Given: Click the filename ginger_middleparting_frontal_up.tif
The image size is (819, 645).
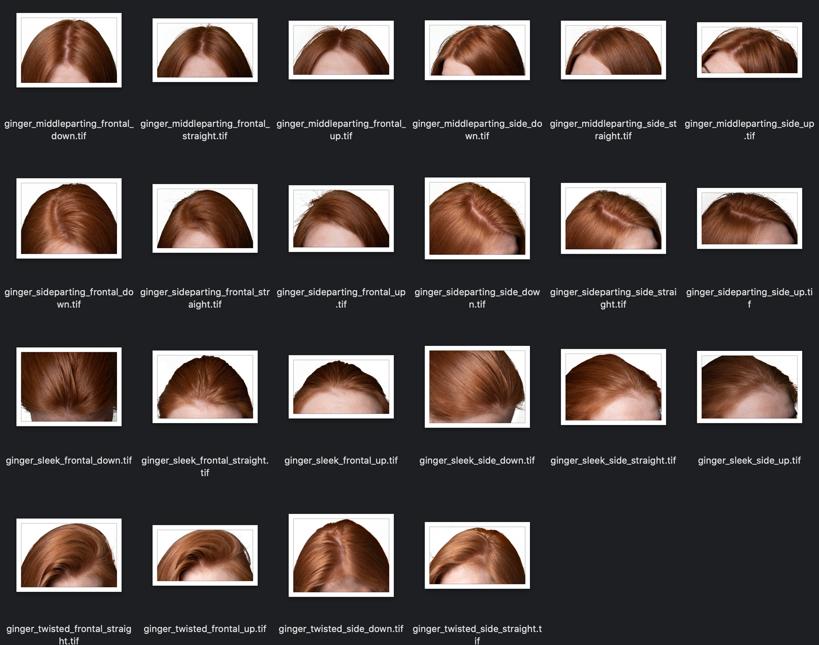Looking at the screenshot, I should pyautogui.click(x=341, y=130).
